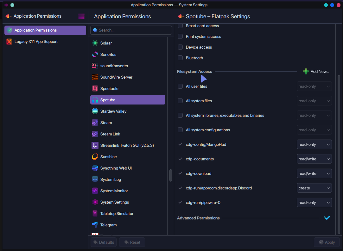Image resolution: width=343 pixels, height=251 pixels.
Task: Click the Stardew Valley icon
Action: point(95,111)
